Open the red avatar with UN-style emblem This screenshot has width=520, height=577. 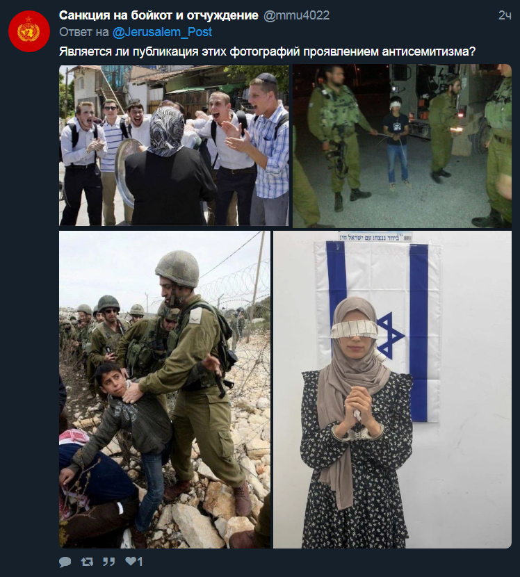click(x=29, y=31)
